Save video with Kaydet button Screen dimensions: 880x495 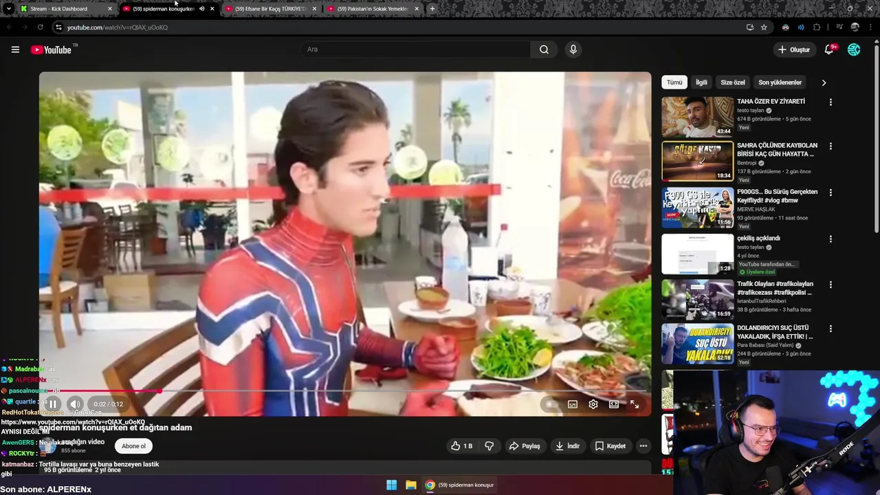point(610,446)
